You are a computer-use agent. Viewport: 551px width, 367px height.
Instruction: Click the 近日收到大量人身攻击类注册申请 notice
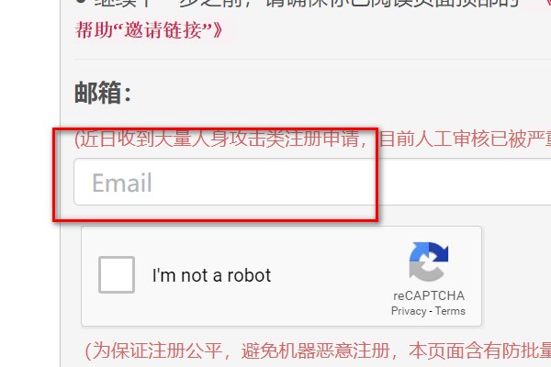[217, 139]
